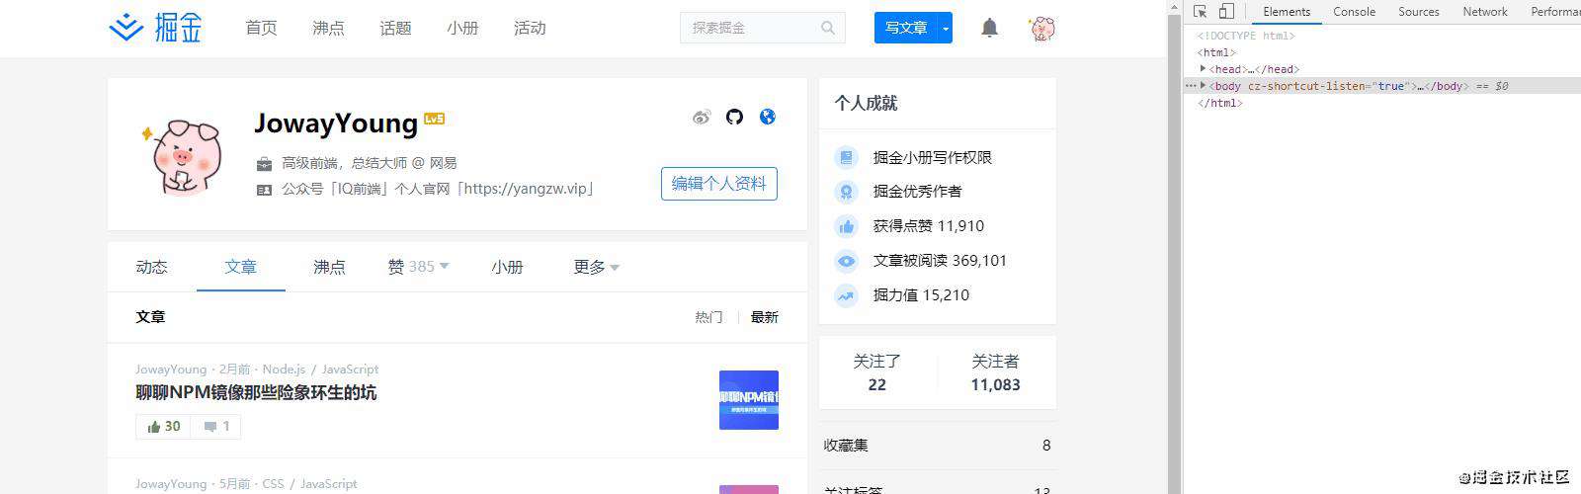Viewport: 1581px width, 494px height.
Task: Switch to the 动态 tab
Action: (151, 267)
